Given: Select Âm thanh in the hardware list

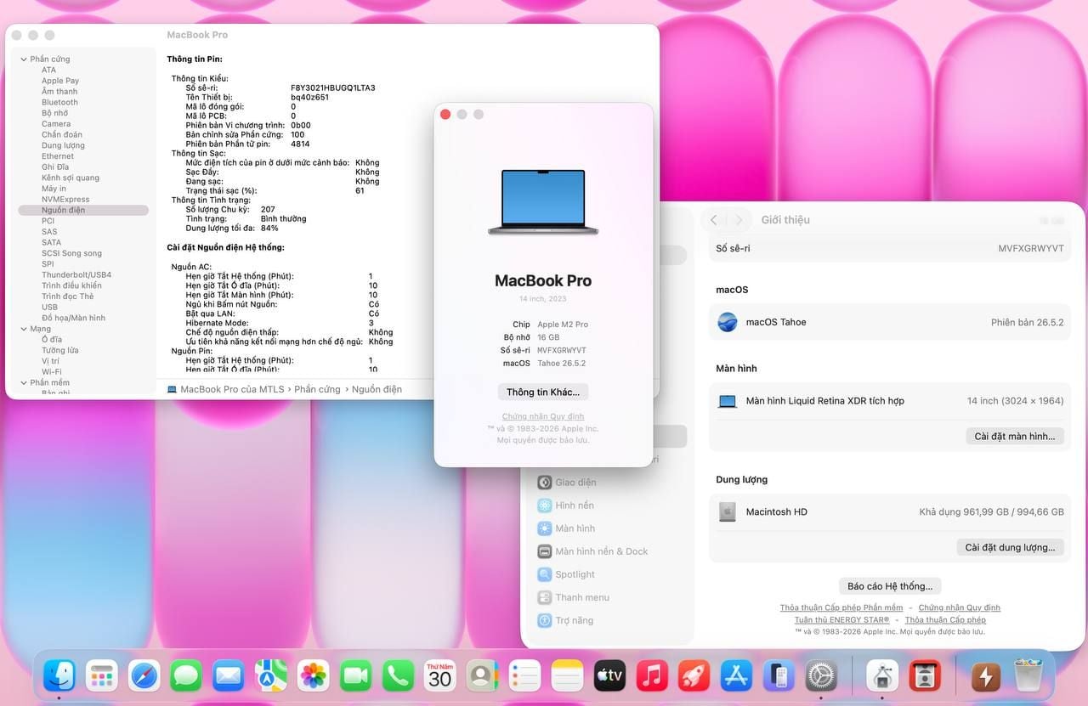Looking at the screenshot, I should [x=59, y=92].
